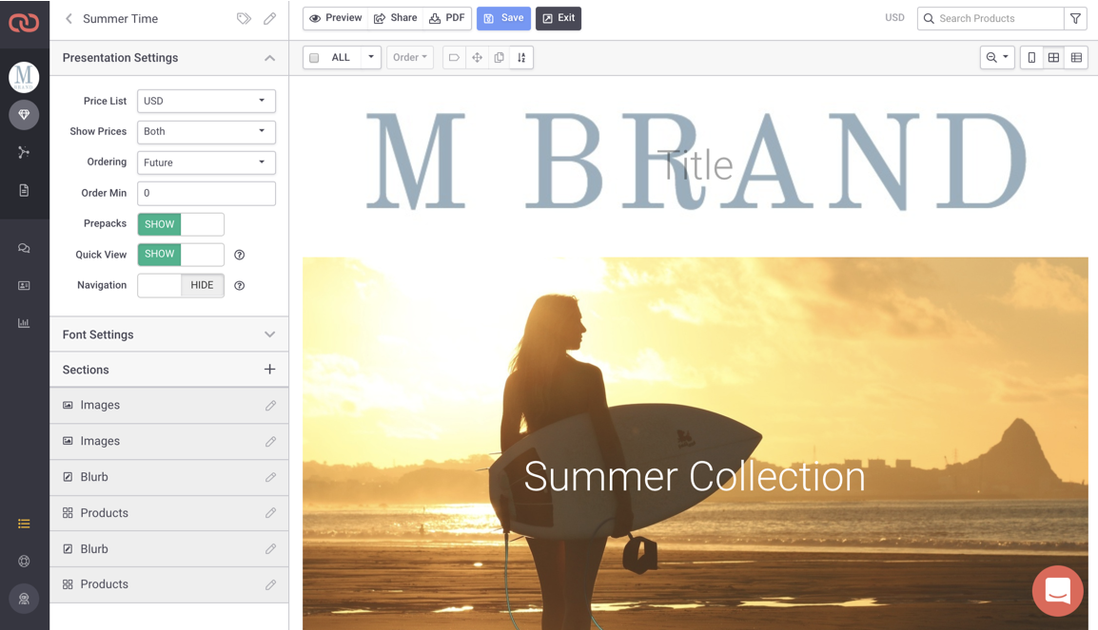Edit the first Blurb section pencil
The height and width of the screenshot is (630, 1098).
click(270, 477)
